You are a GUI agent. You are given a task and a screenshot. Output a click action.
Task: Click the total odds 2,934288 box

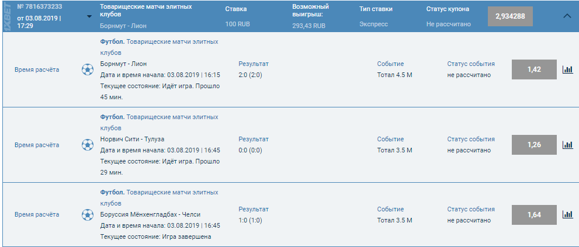(x=510, y=16)
